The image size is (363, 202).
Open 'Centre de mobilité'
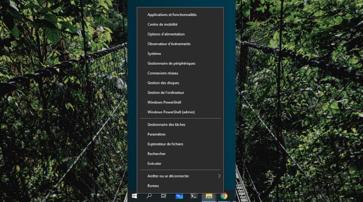pos(162,25)
